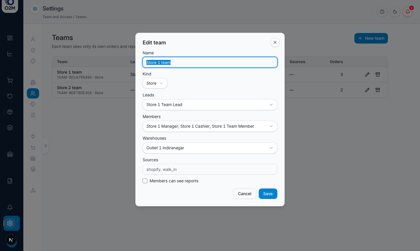The image size is (420, 251).
Task: Click the pencil edit icon for Store 2 team
Action: pyautogui.click(x=367, y=90)
